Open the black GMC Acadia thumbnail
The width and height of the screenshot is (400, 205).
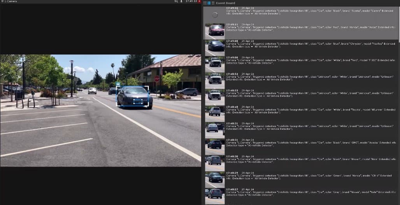tap(215, 147)
